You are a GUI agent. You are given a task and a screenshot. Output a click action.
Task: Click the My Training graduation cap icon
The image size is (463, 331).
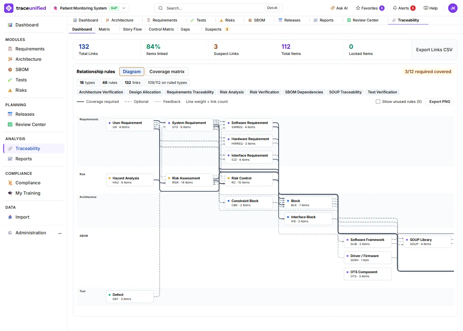(x=10, y=193)
